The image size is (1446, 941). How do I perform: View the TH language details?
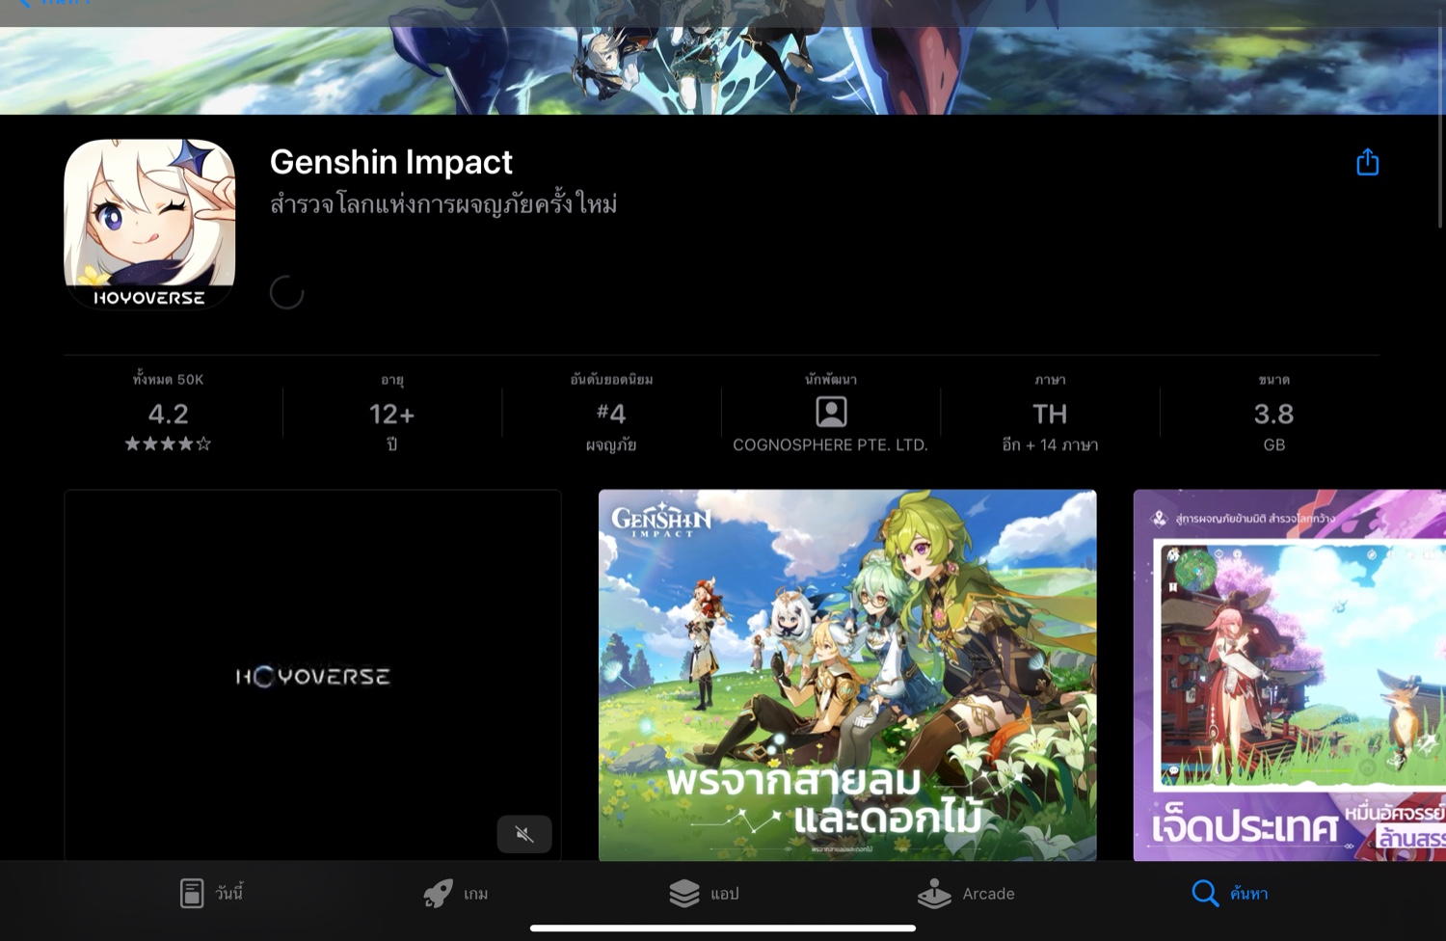[1050, 414]
